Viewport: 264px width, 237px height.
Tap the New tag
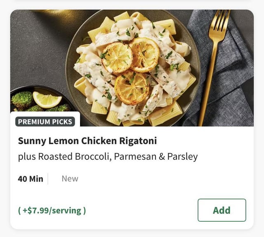[70, 179]
